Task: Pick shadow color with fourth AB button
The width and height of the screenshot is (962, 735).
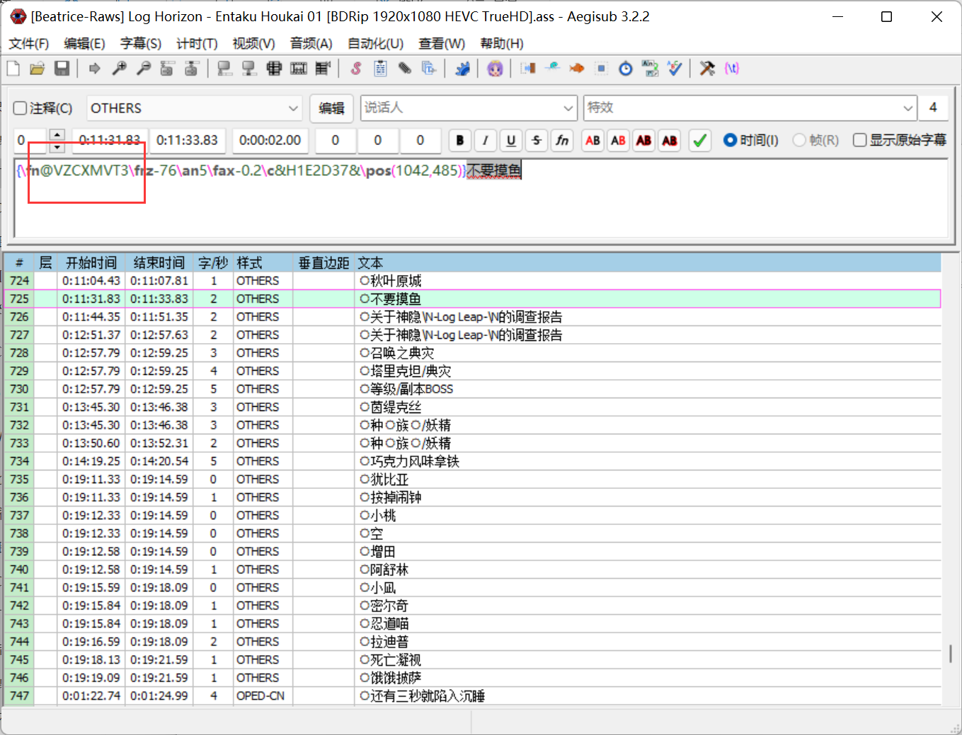Action: click(x=670, y=140)
